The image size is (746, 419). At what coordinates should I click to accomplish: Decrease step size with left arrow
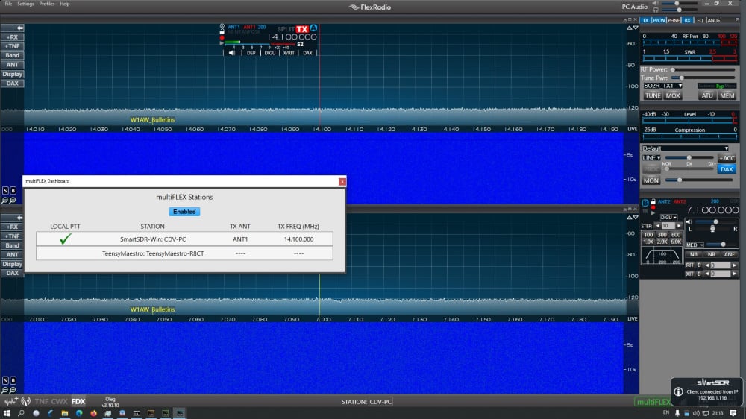click(657, 226)
